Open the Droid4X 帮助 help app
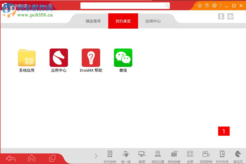 [91, 58]
